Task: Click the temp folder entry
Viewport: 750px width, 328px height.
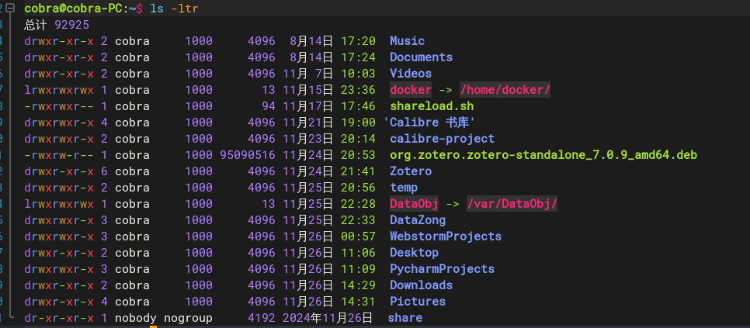Action: (x=404, y=188)
